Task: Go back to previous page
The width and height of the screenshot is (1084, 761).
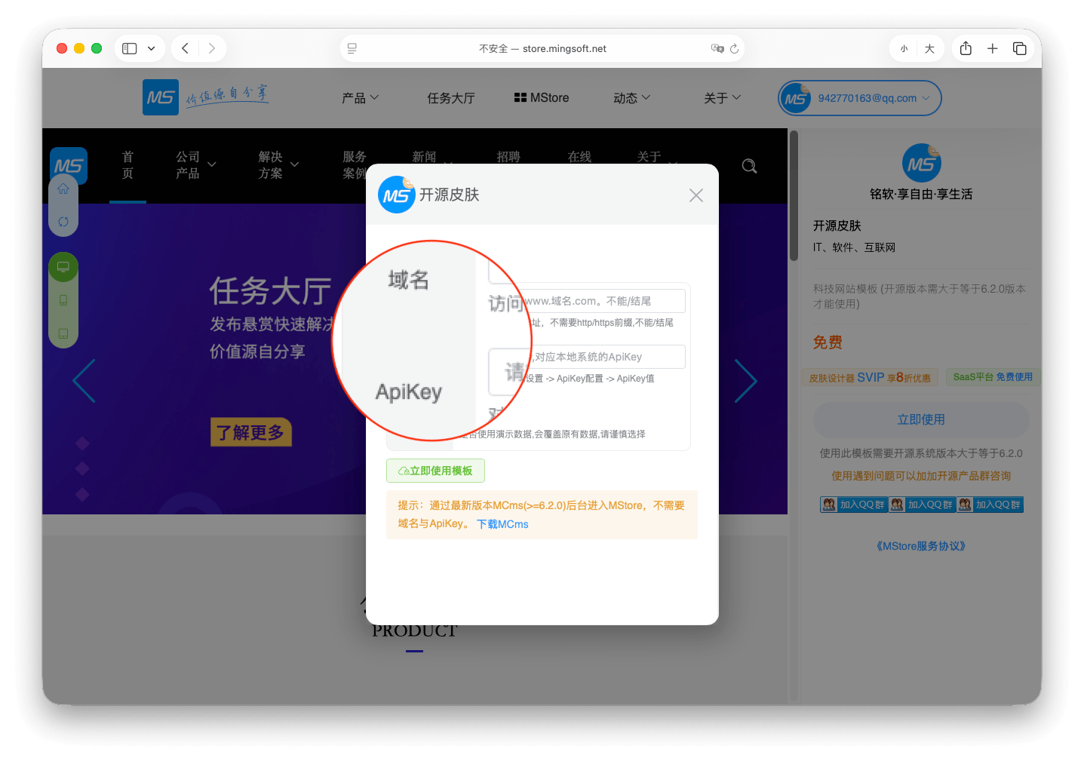Action: point(185,48)
